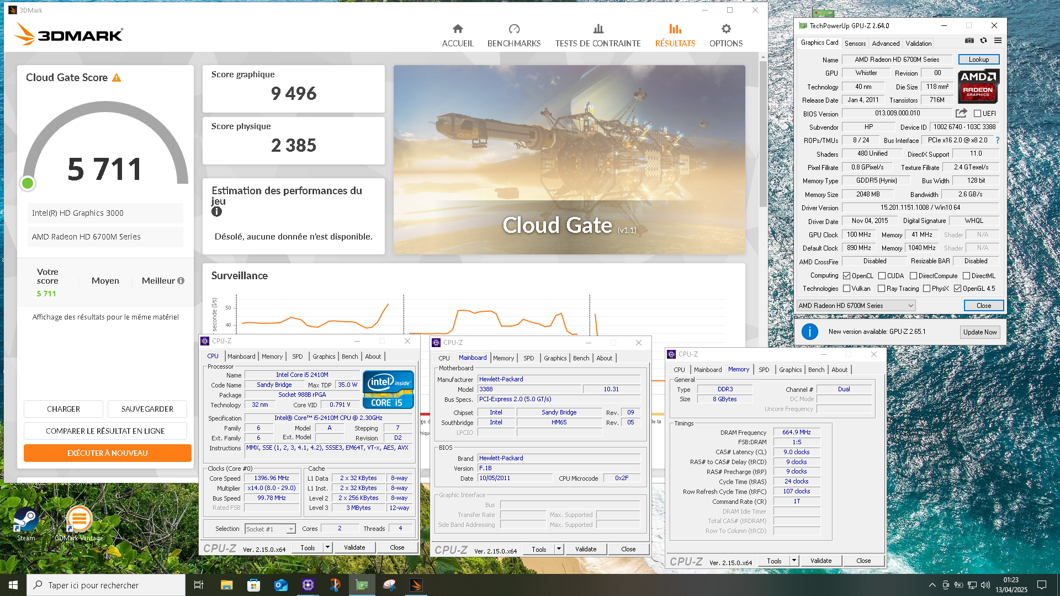Click the green marker on the score gauge
The width and height of the screenshot is (1060, 596).
[x=27, y=183]
